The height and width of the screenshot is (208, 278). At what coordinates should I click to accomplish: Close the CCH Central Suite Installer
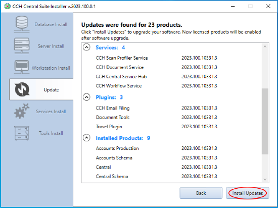(x=268, y=7)
